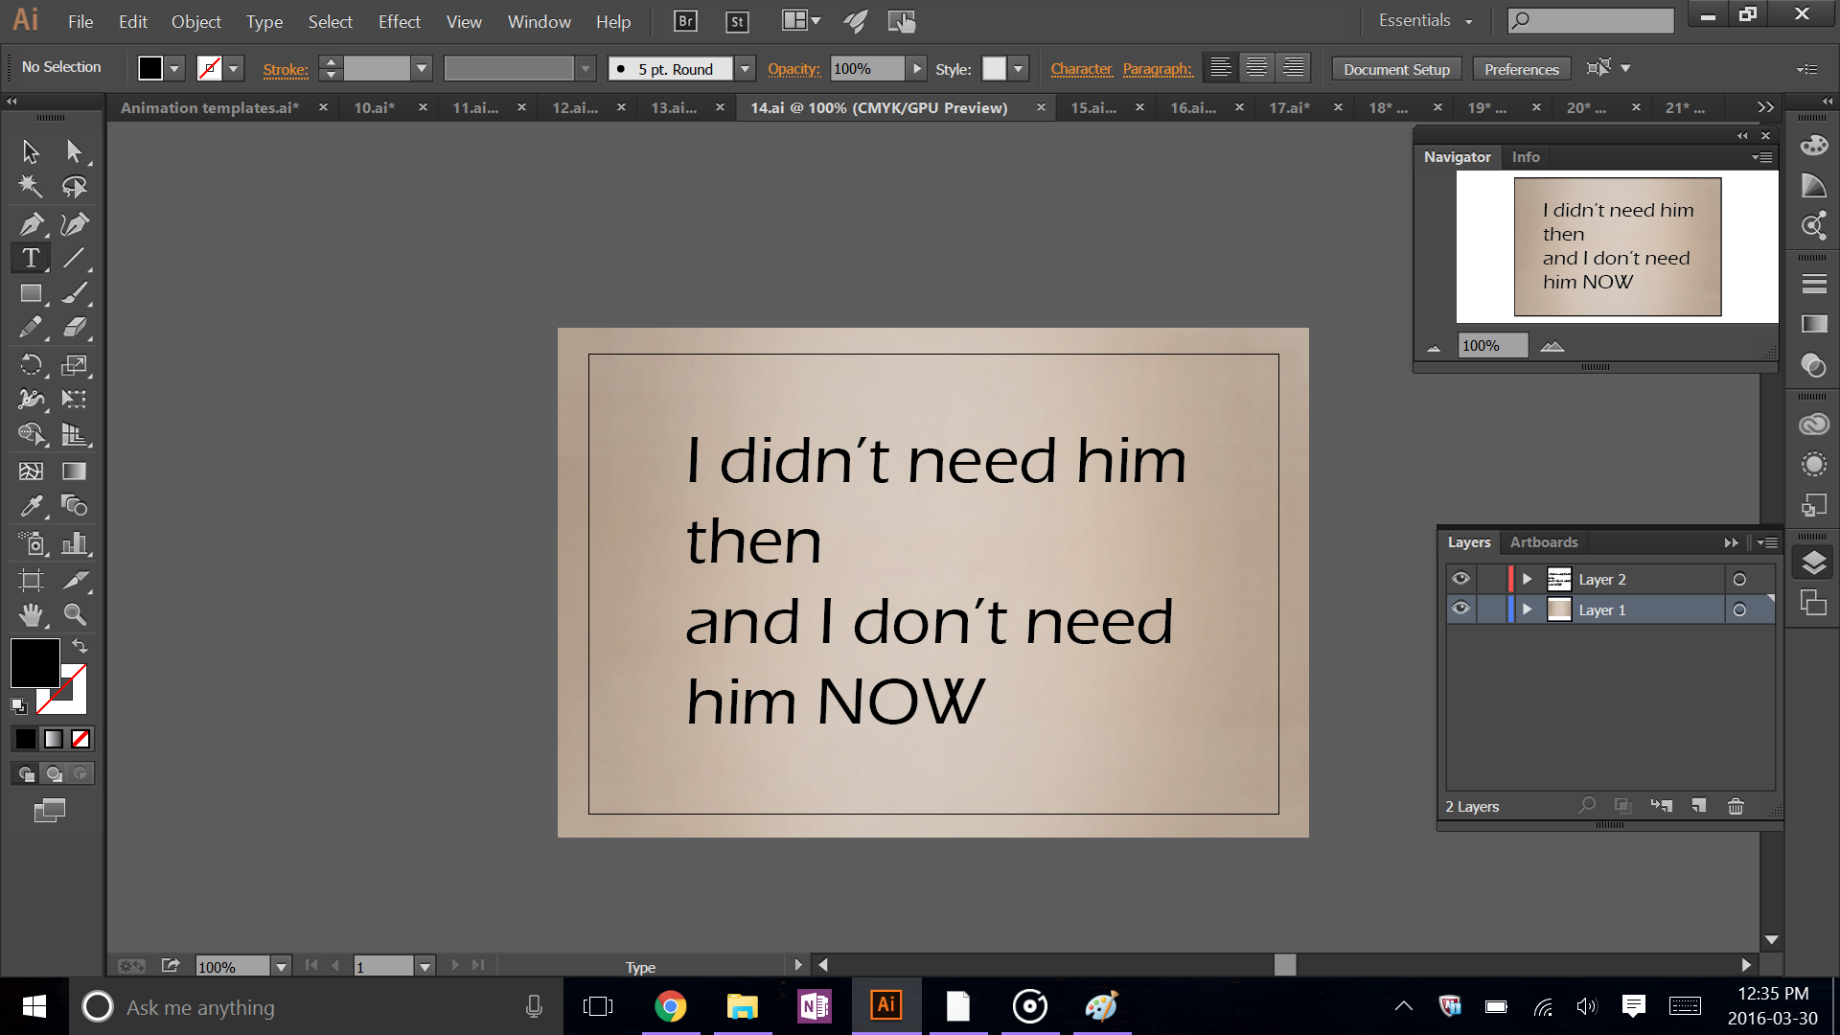Click the black Fill color swatch
This screenshot has width=1840, height=1035.
pos(34,662)
